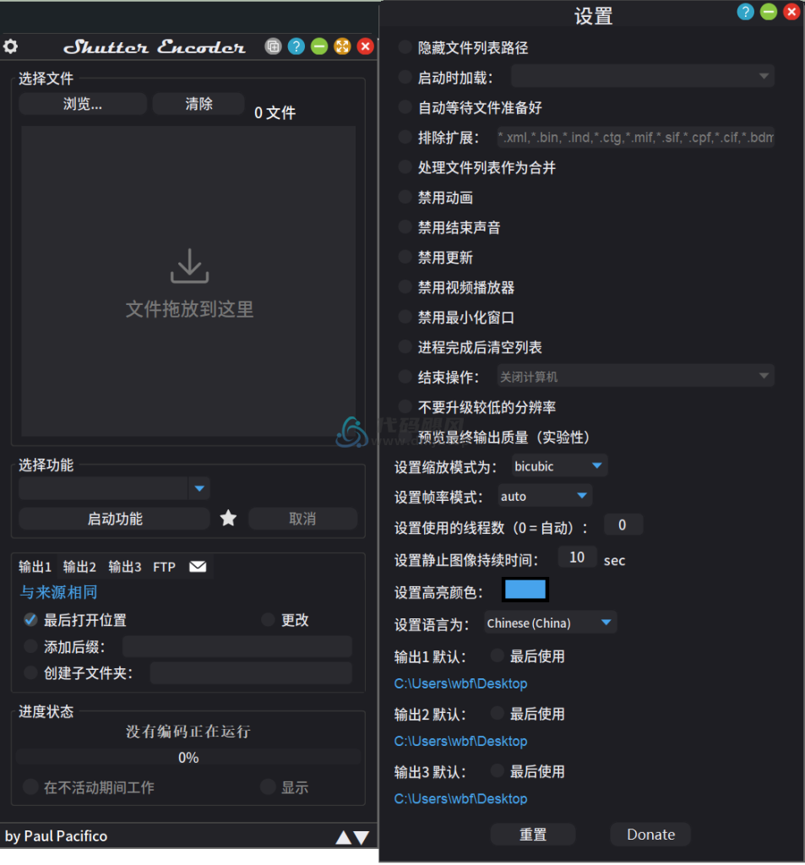Click the multi-window icon in Shutter Encoder title bar
Screen dimensions: 805x865
[x=273, y=46]
